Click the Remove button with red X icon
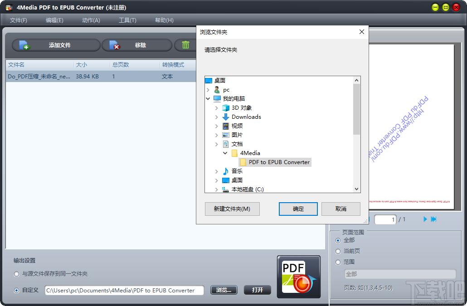 137,45
